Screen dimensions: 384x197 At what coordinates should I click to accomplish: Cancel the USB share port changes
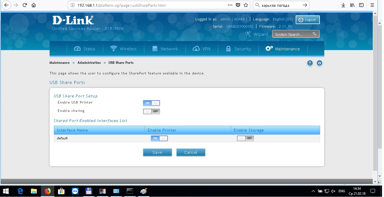point(191,153)
